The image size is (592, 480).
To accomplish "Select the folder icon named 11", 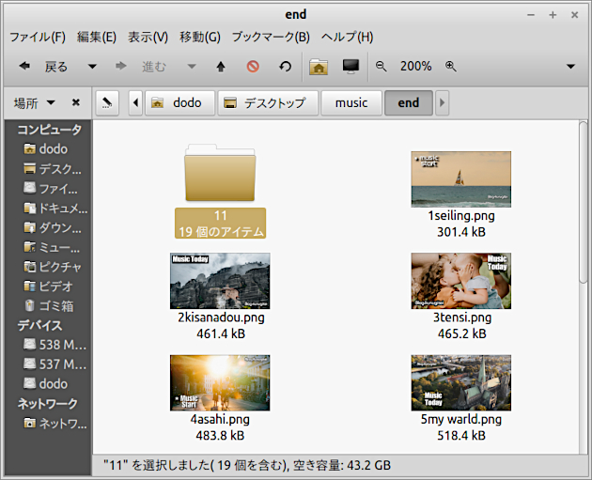I will (220, 173).
